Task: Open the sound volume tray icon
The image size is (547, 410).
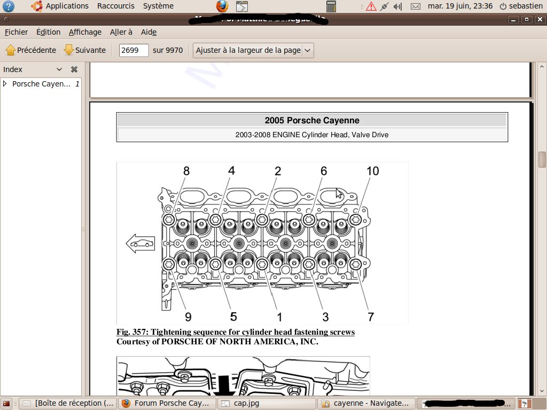Action: tap(397, 6)
